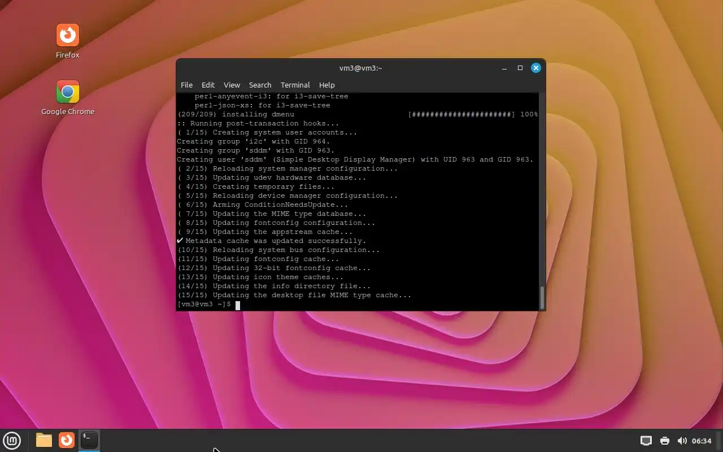Open the Google Chrome desktop shortcut

click(x=68, y=98)
